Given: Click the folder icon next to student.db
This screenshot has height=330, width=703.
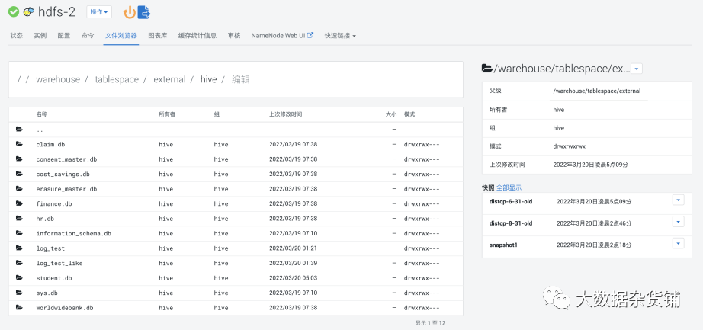Looking at the screenshot, I should (19, 277).
